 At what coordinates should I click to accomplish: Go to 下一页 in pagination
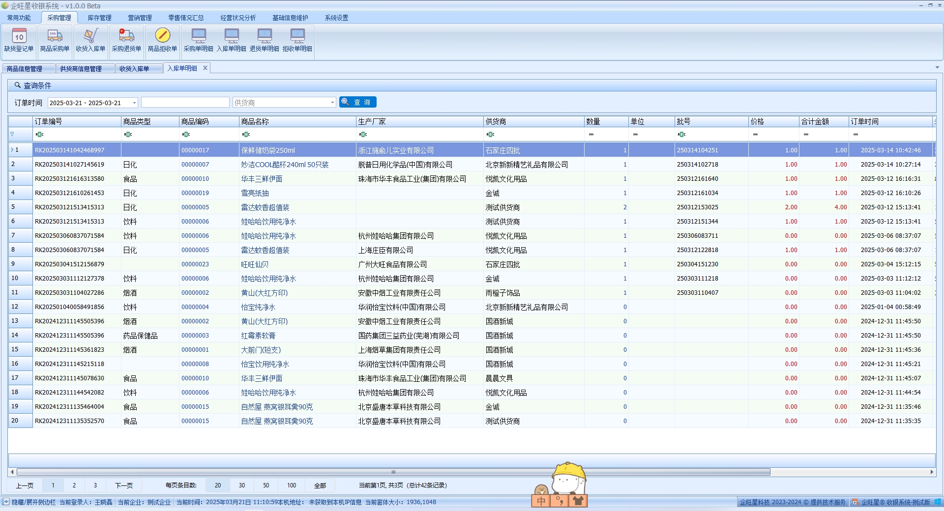(x=123, y=485)
